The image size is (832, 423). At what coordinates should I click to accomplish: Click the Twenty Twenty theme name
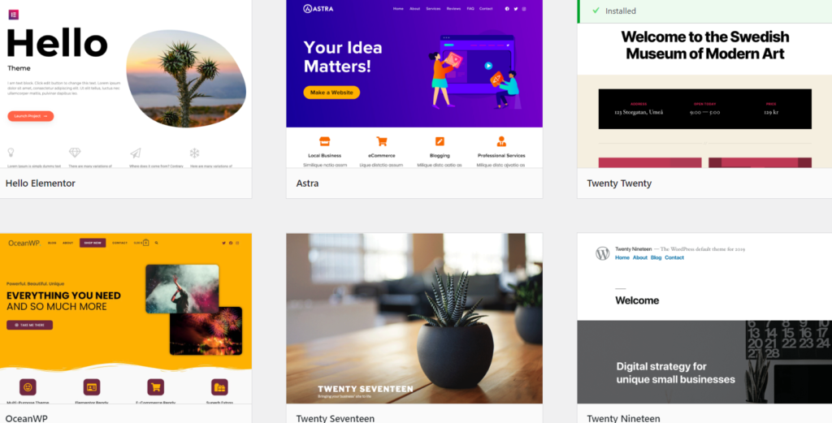click(619, 183)
